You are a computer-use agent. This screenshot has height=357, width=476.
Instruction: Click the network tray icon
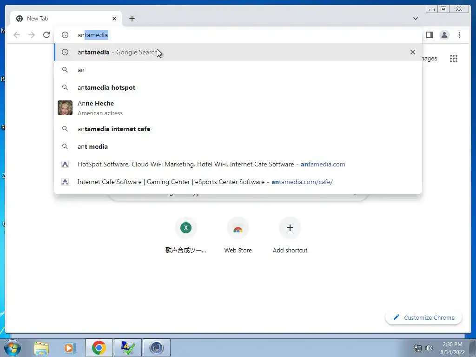[418, 348]
